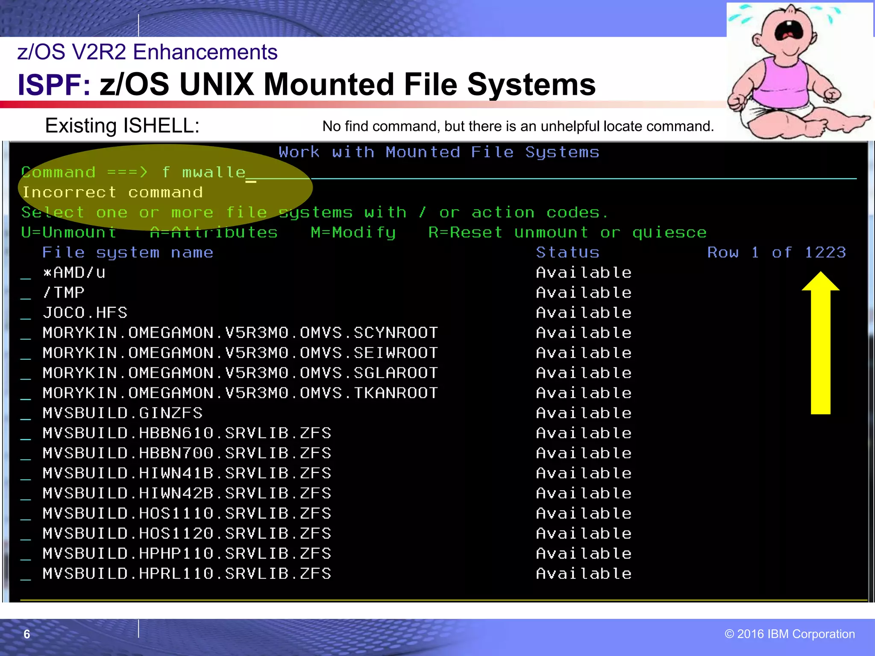This screenshot has width=875, height=656.
Task: Click action field for MVSBUILD.HBBN700.SRVLIB.ZFS
Action: tap(26, 454)
